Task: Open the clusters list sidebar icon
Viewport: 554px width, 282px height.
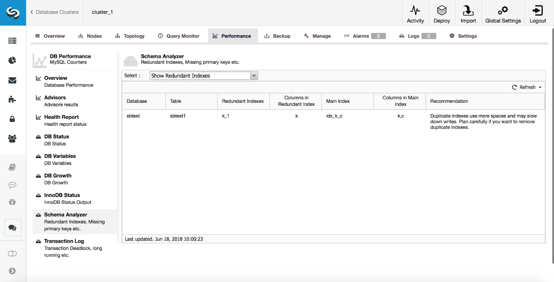Action: (12, 41)
